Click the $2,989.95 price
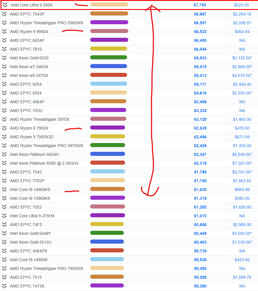This screenshot has height=291, width=258. (242, 225)
